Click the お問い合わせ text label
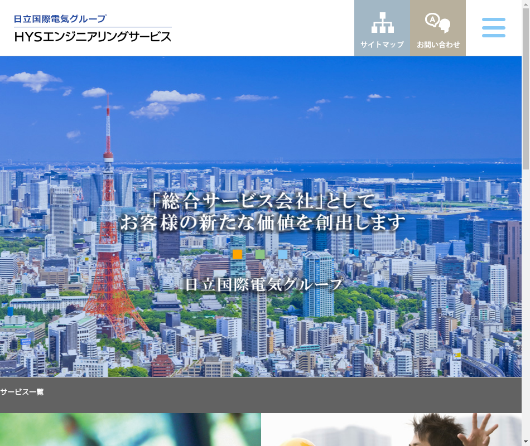 coord(438,45)
